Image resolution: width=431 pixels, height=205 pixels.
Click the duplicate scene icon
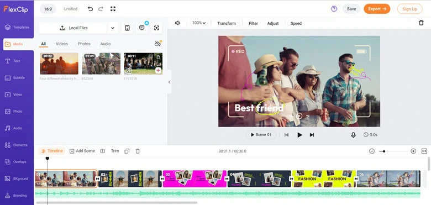(x=127, y=151)
